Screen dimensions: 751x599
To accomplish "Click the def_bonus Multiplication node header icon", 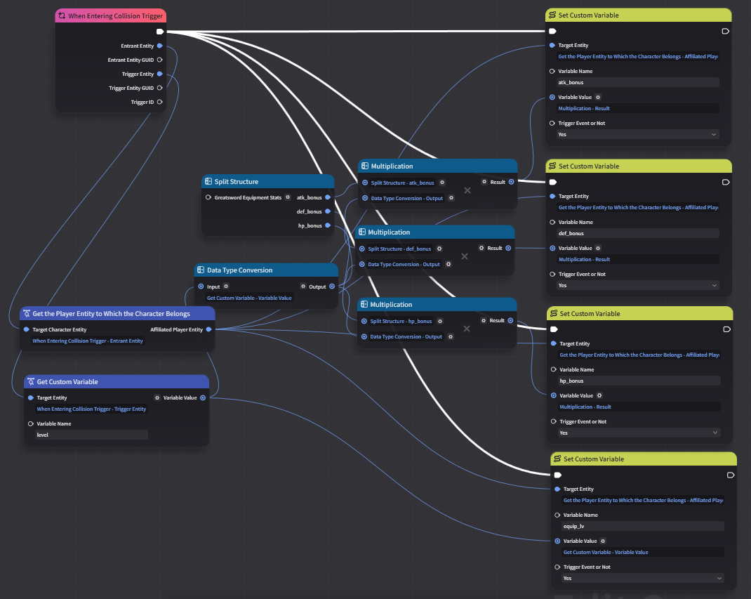I will [362, 232].
